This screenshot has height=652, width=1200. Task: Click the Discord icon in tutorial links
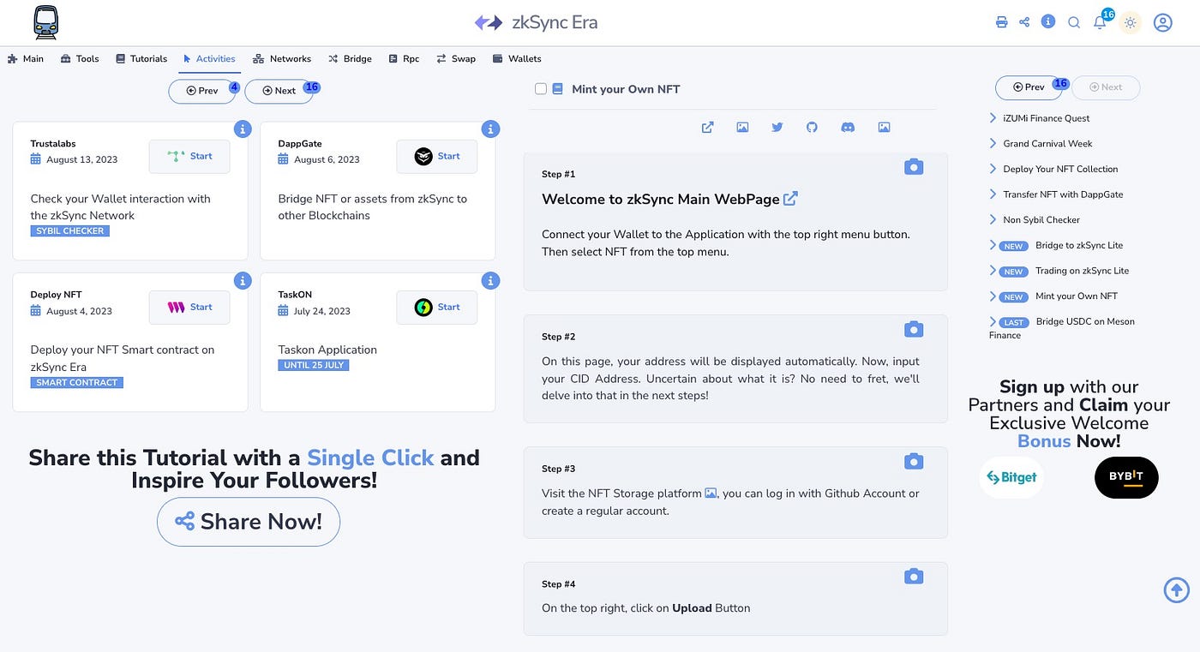(x=848, y=127)
